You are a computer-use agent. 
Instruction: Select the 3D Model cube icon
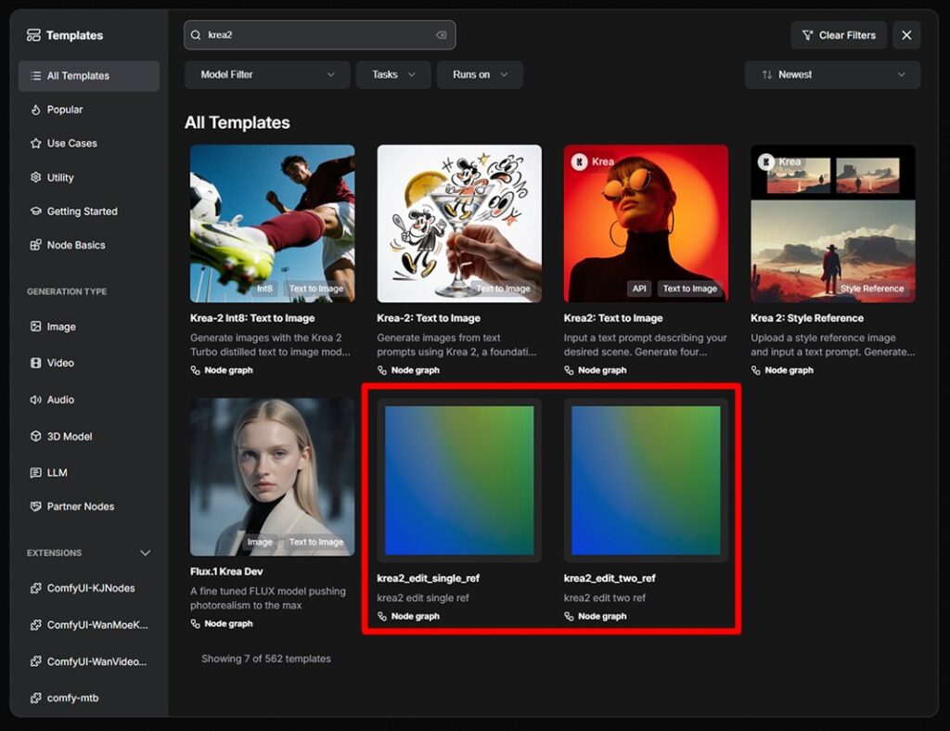(36, 436)
